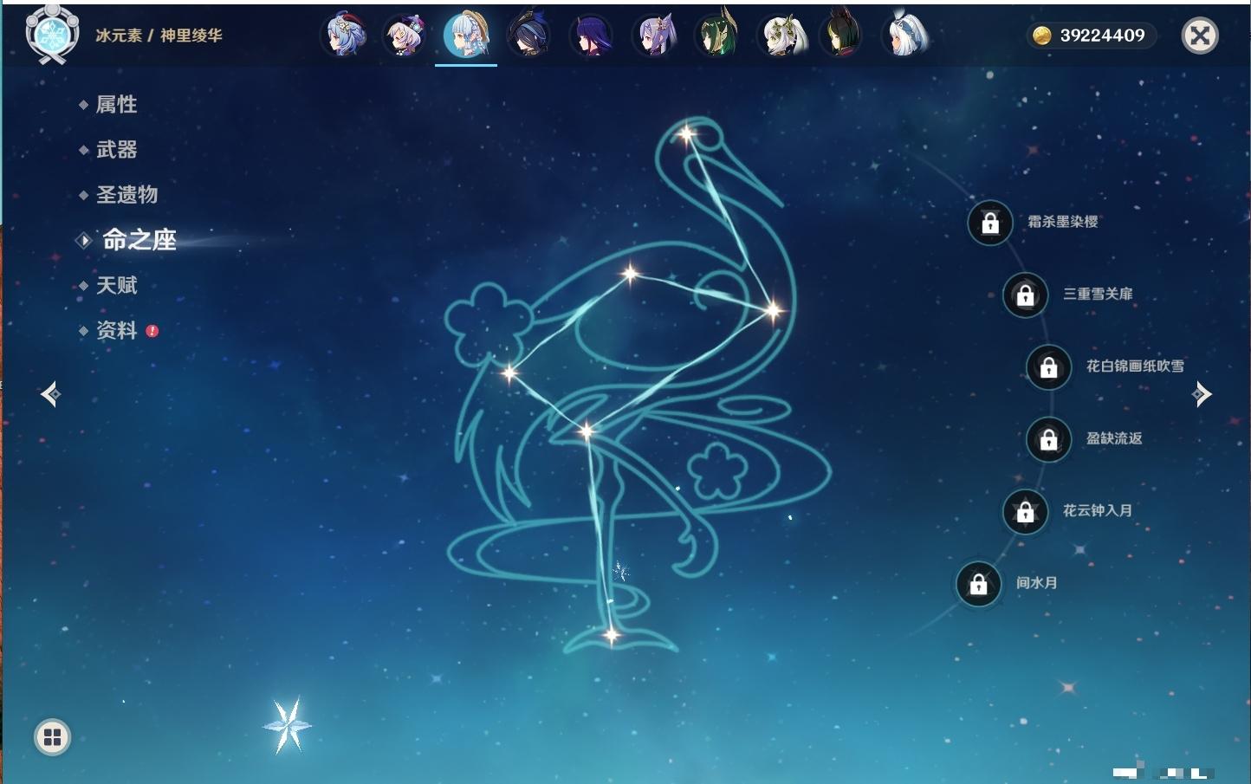Screen dimensions: 1251x784
Task: Open the 资料 profile menu
Action: point(116,330)
